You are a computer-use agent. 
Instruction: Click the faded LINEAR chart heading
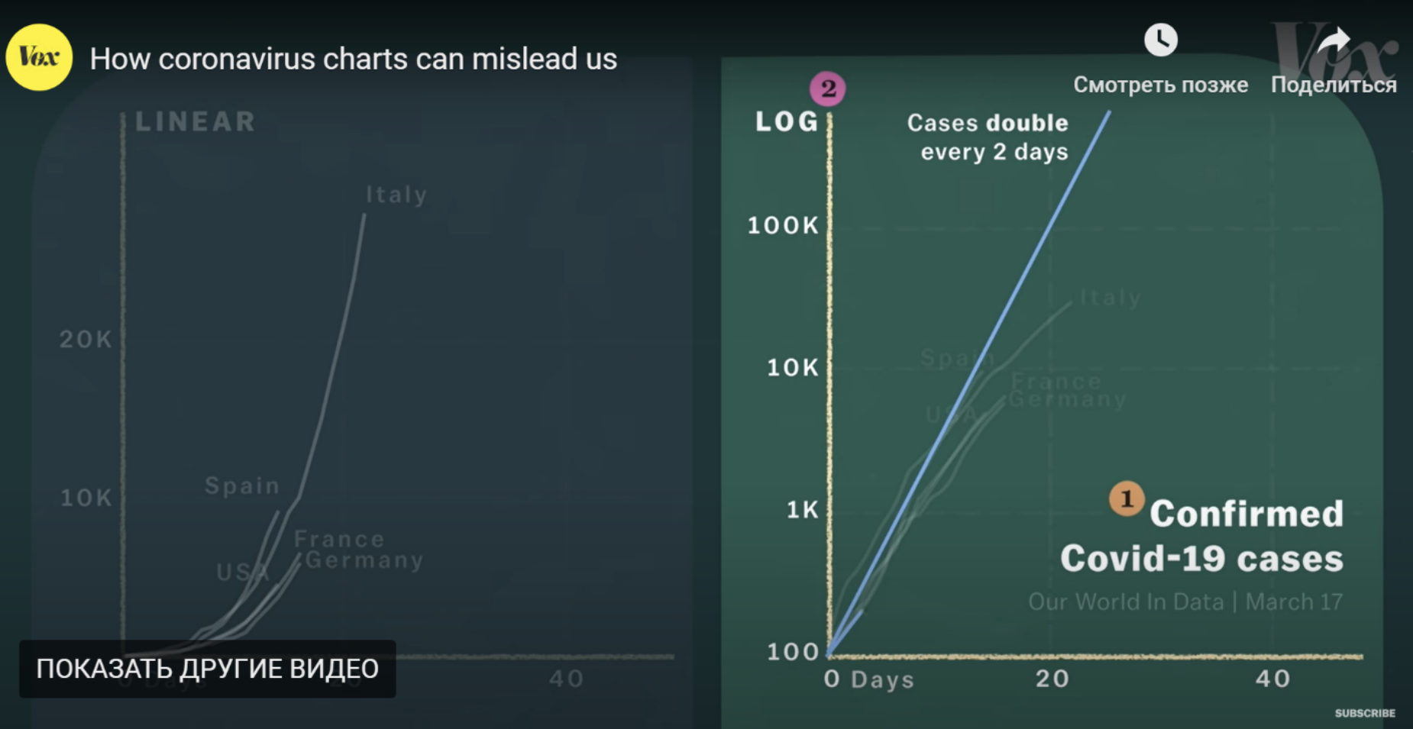click(x=196, y=121)
